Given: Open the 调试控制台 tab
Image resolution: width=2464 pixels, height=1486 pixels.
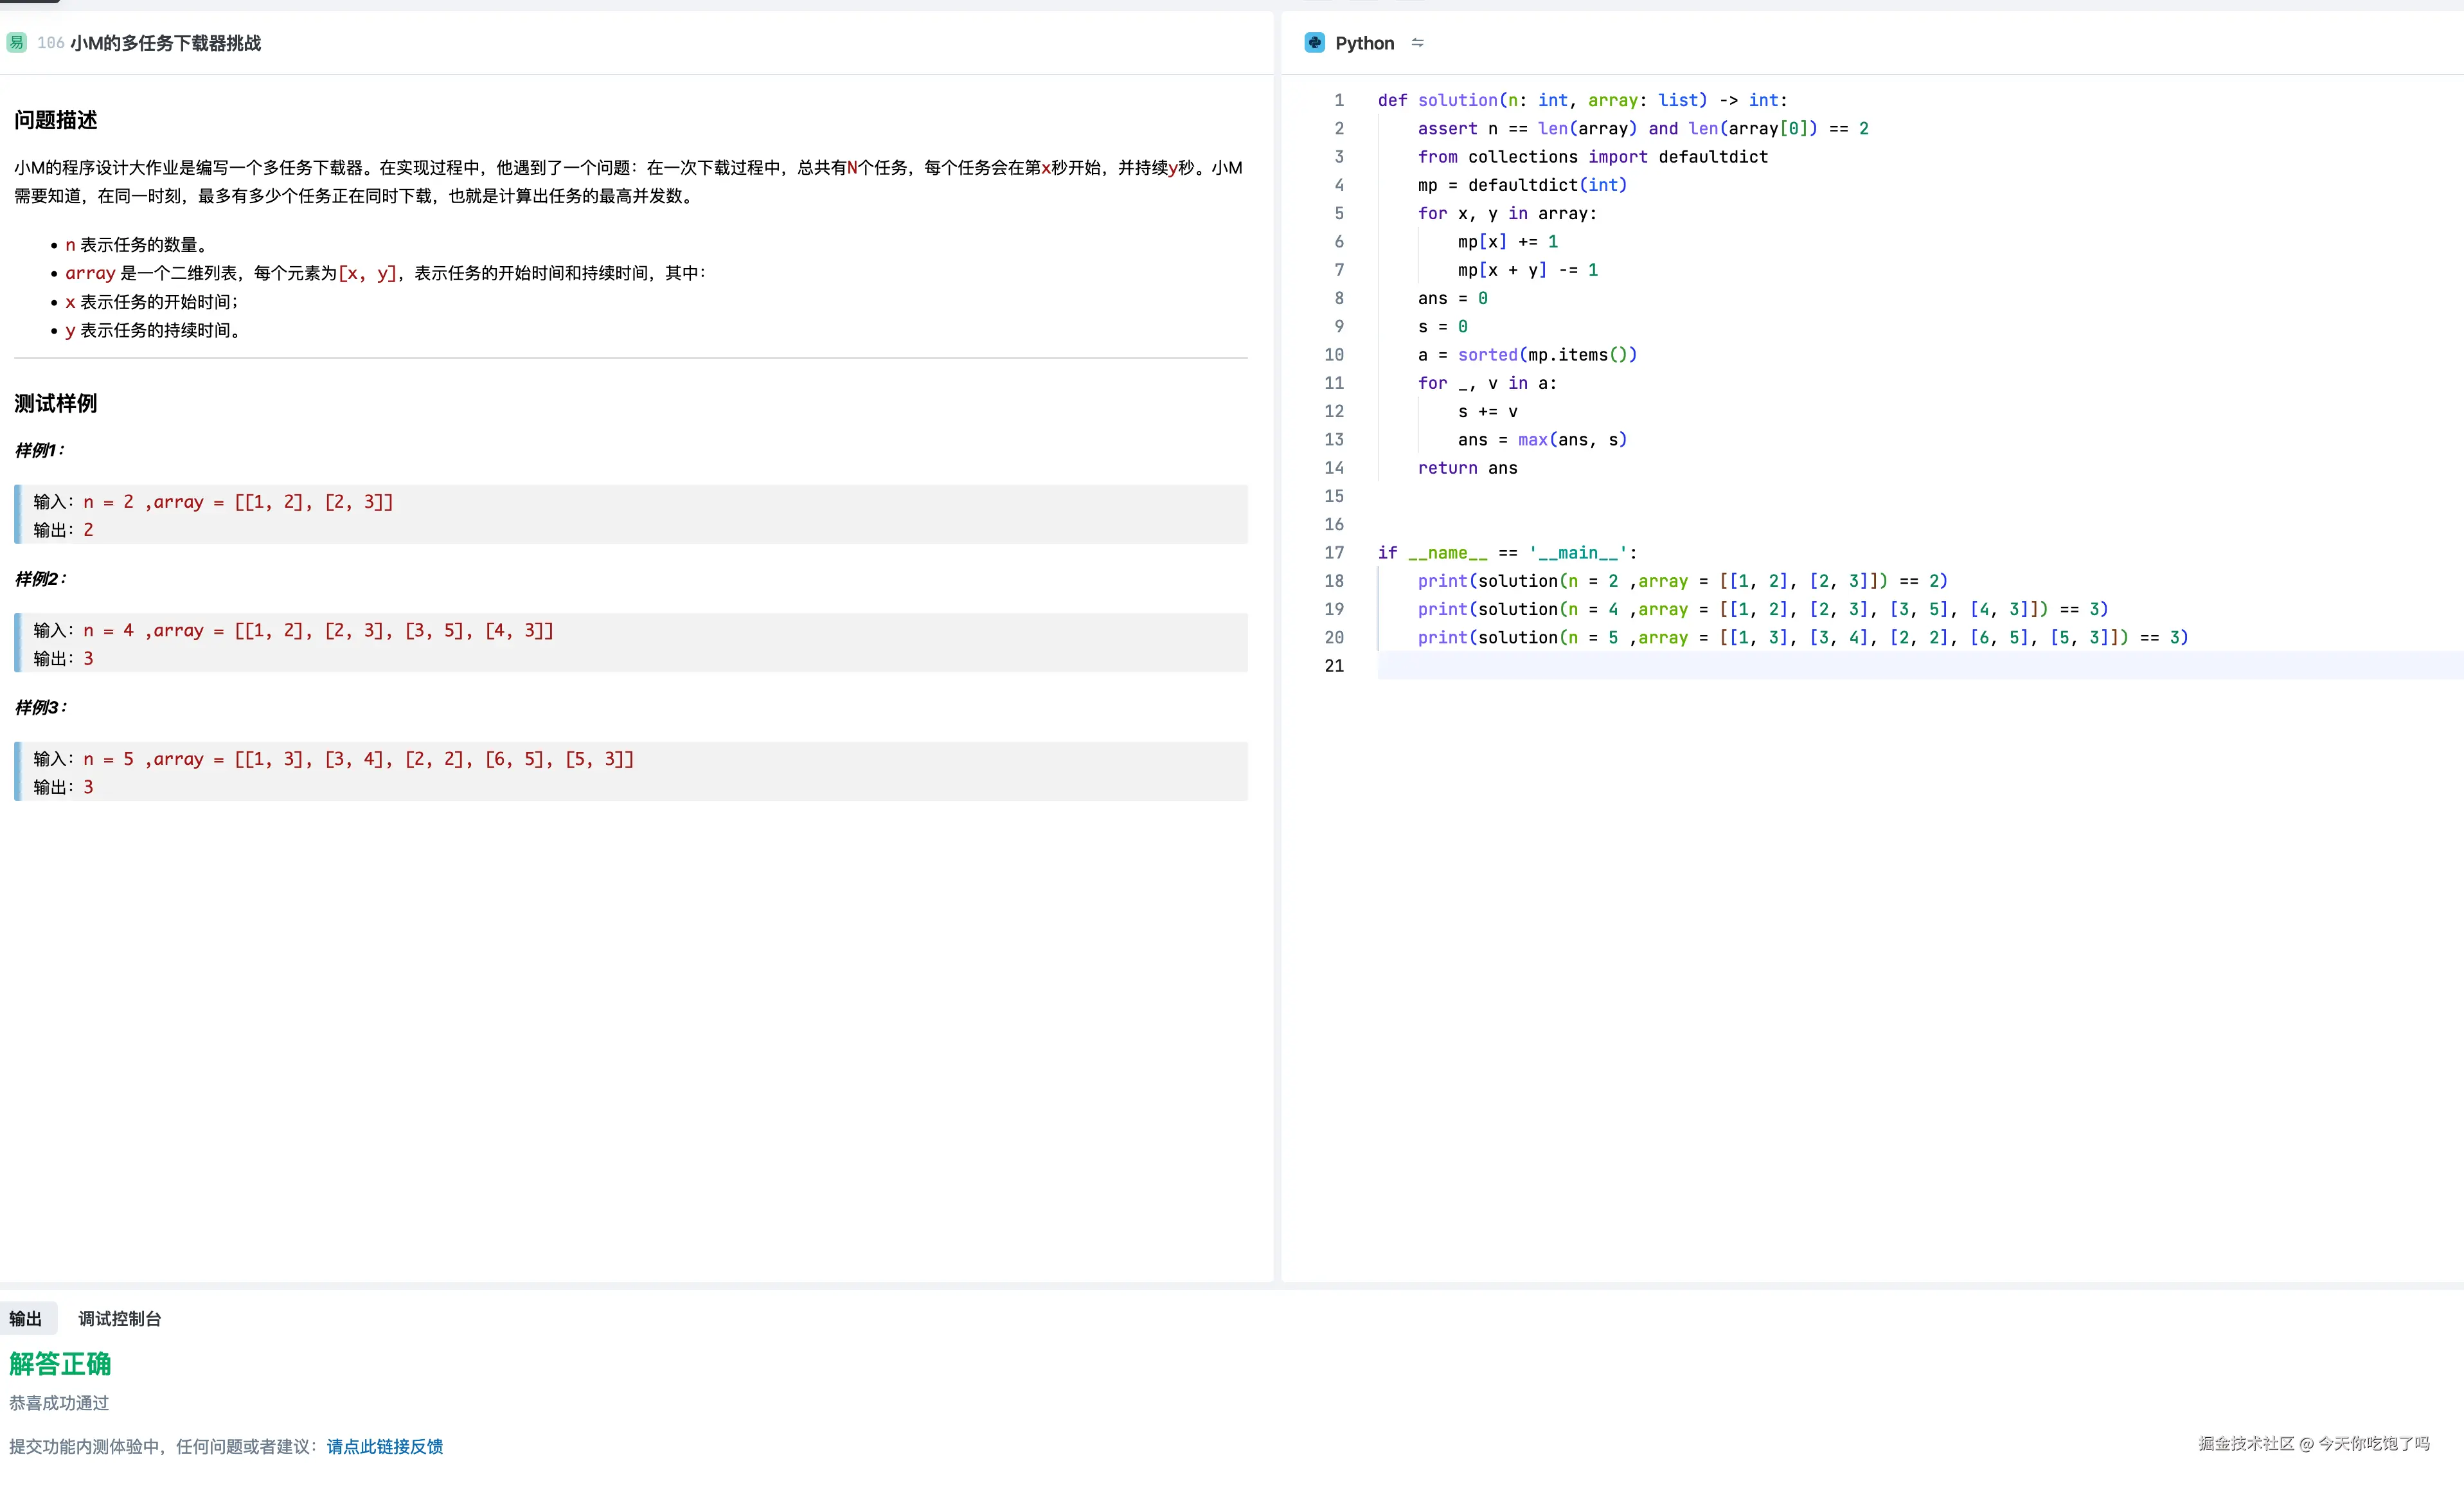Looking at the screenshot, I should point(120,1318).
